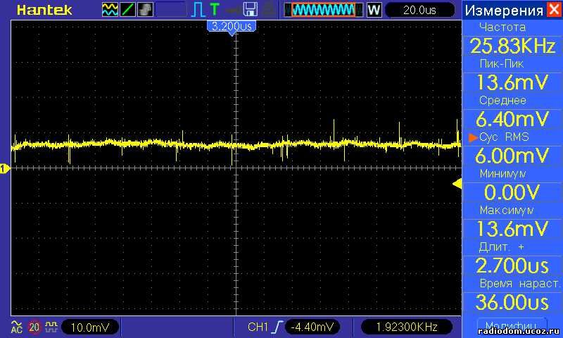Select the 3.200us trigger position marker
The width and height of the screenshot is (563, 338).
click(x=232, y=27)
